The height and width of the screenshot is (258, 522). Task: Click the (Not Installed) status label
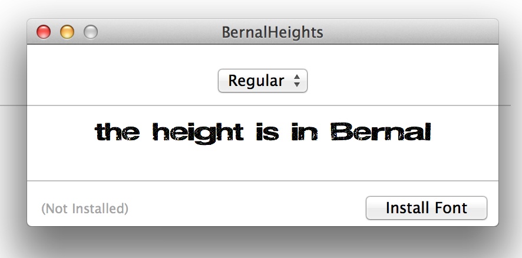(85, 209)
